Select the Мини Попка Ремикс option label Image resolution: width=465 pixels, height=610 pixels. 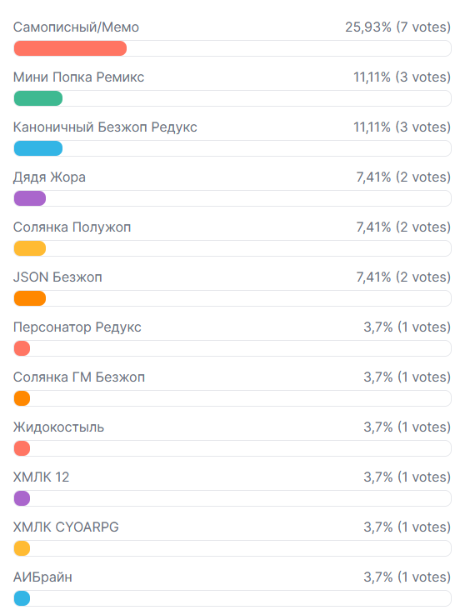(x=78, y=77)
